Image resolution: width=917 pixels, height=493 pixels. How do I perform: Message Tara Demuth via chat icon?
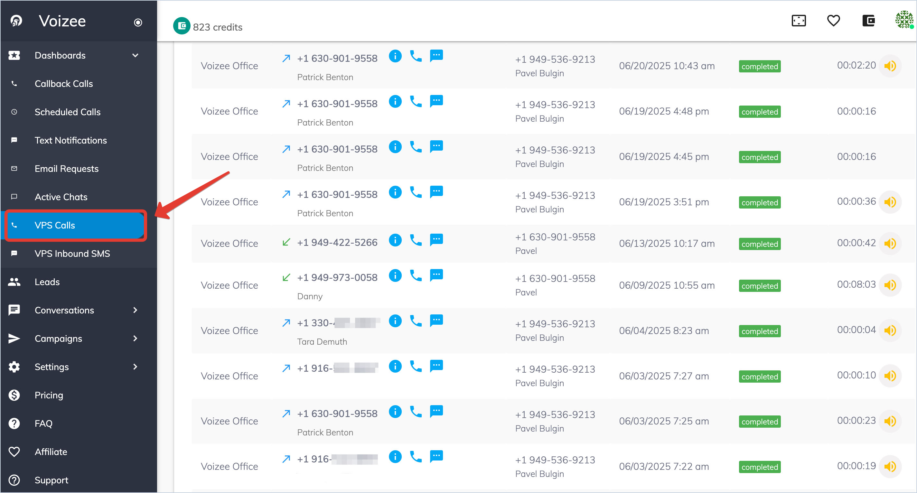pyautogui.click(x=436, y=321)
